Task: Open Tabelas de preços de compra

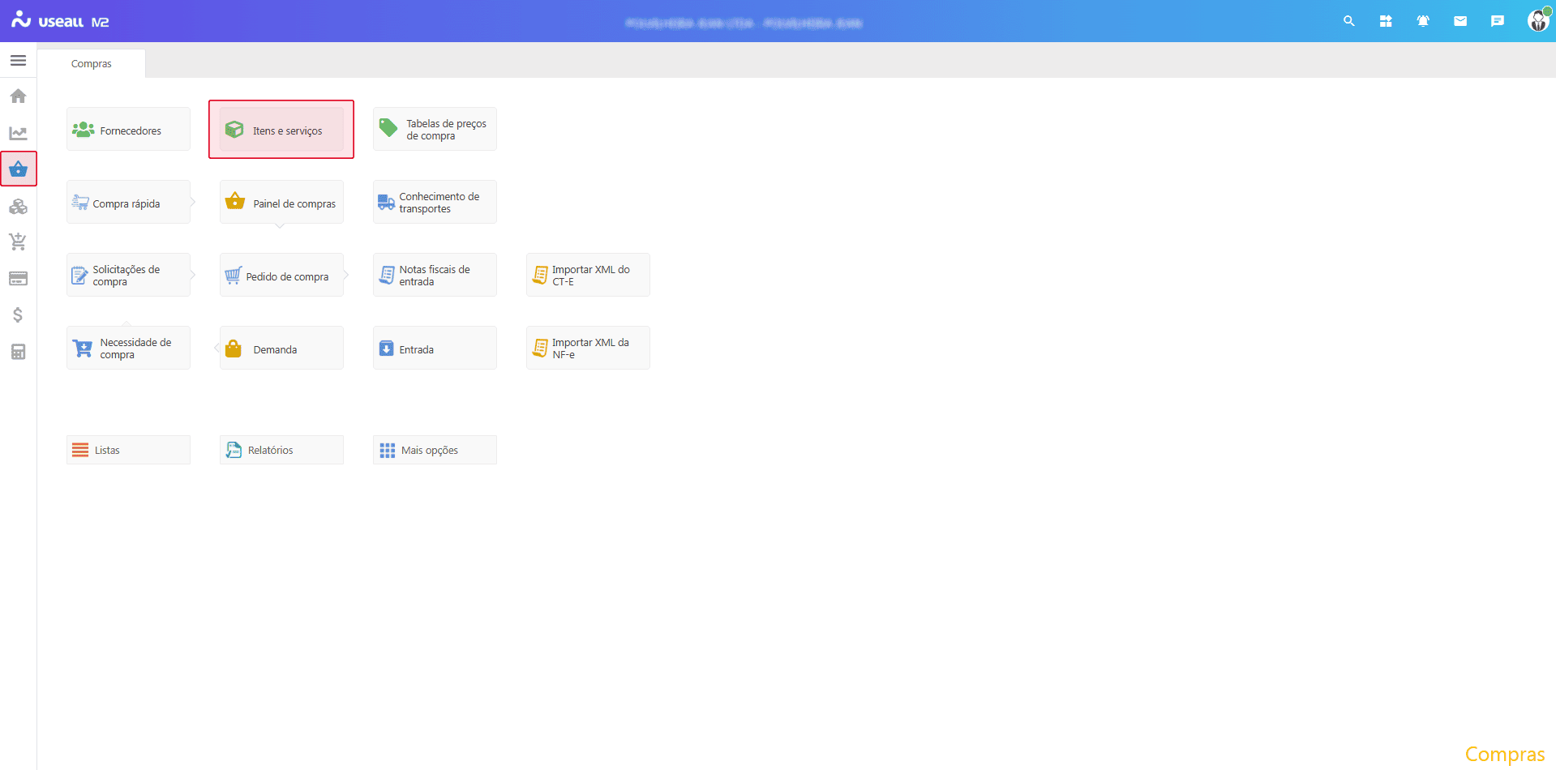Action: point(435,130)
